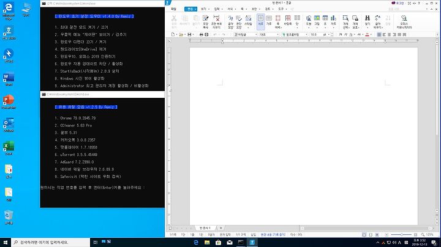The image size is (441, 247).
Task: Open the Edit (편집) menu tab
Action: click(x=190, y=9)
